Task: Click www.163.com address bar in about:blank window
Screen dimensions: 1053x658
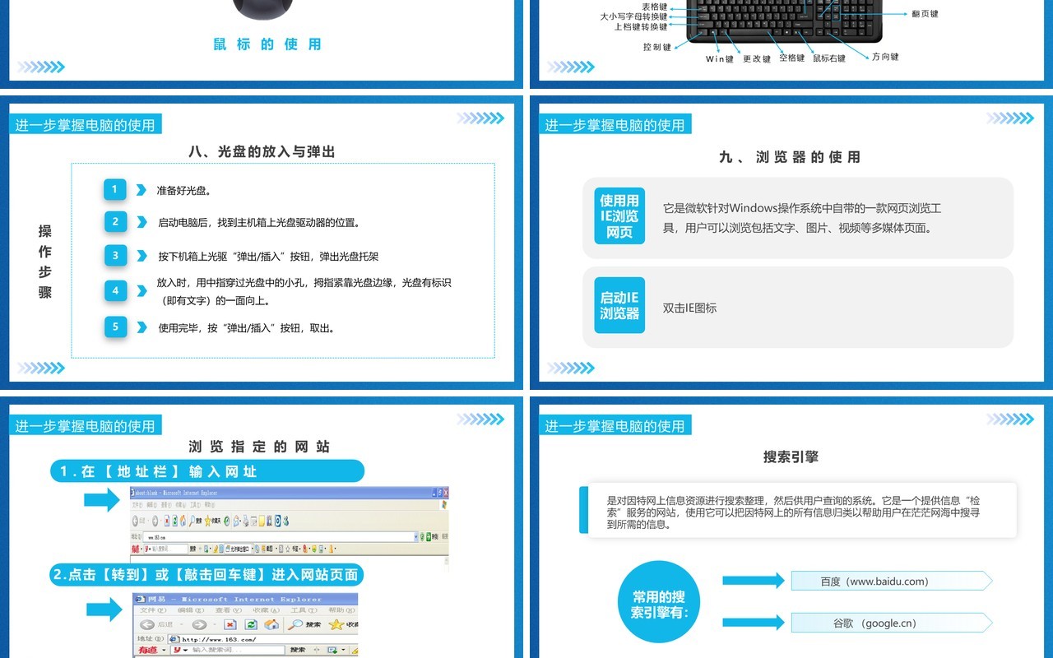Action: [x=281, y=536]
